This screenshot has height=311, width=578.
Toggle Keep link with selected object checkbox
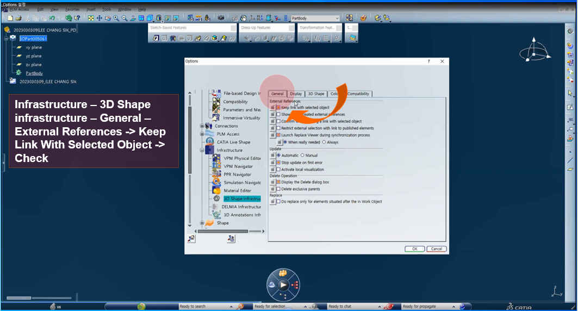[x=278, y=108]
